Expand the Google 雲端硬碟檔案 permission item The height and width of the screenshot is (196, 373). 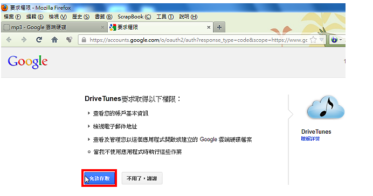(170, 140)
